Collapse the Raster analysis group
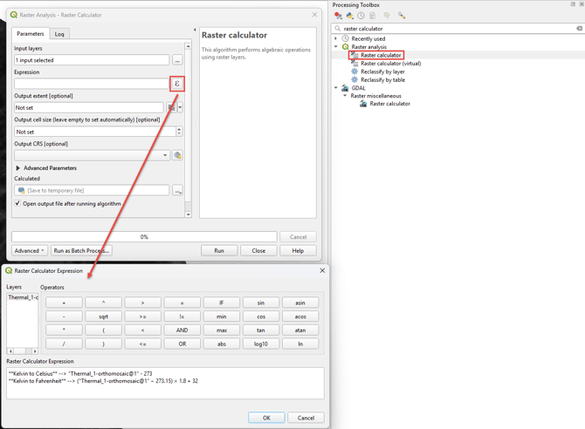 point(336,46)
